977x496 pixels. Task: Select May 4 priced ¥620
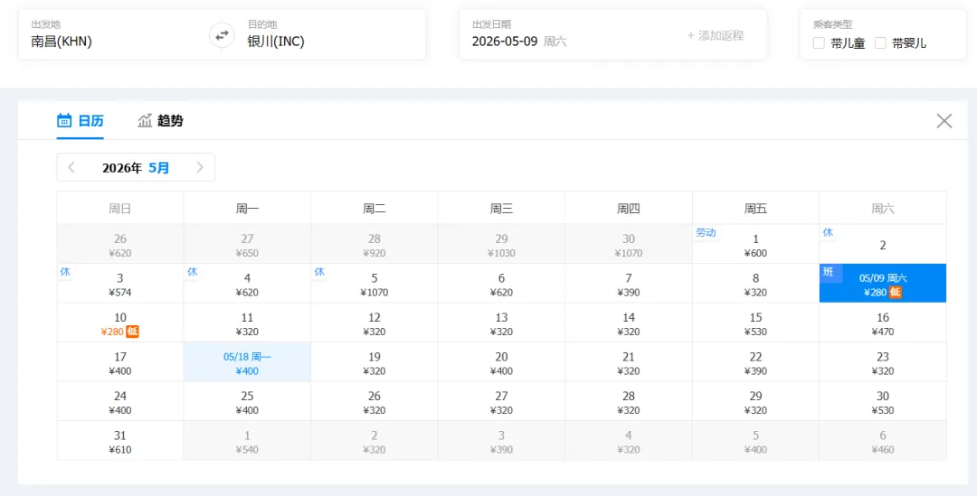[247, 283]
